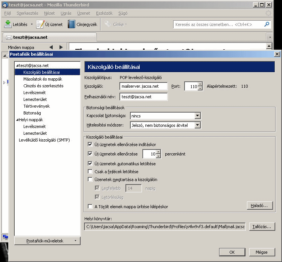Enable Csak a fejlécek letöltése checkbox
This screenshot has width=282, height=262.
(90, 171)
